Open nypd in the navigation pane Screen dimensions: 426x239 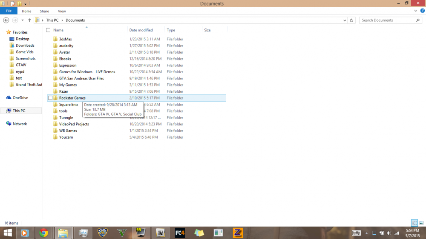20,71
